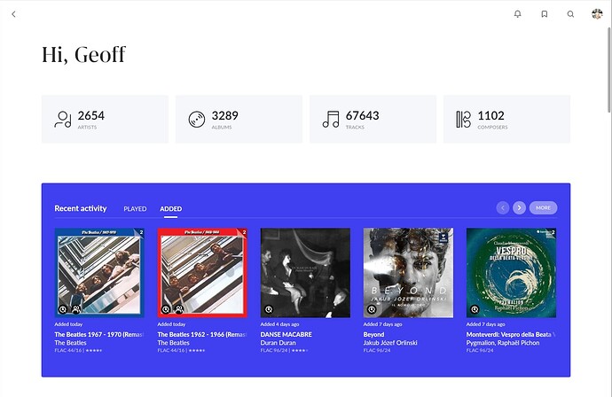This screenshot has width=612, height=397.
Task: Open artist Duran Duran link
Action: coord(278,343)
